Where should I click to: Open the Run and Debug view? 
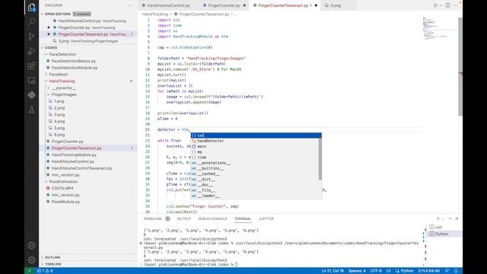(x=31, y=51)
